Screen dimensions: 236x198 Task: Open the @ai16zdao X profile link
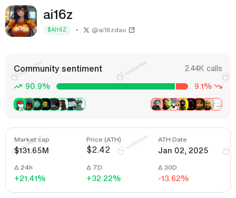tap(109, 30)
